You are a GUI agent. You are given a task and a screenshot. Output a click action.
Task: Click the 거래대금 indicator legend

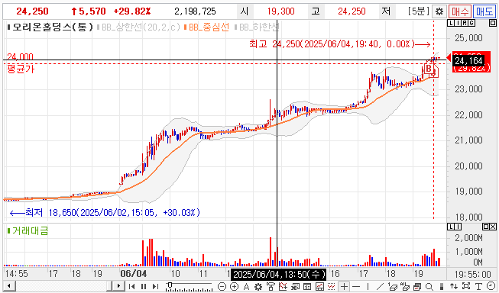coord(28,230)
